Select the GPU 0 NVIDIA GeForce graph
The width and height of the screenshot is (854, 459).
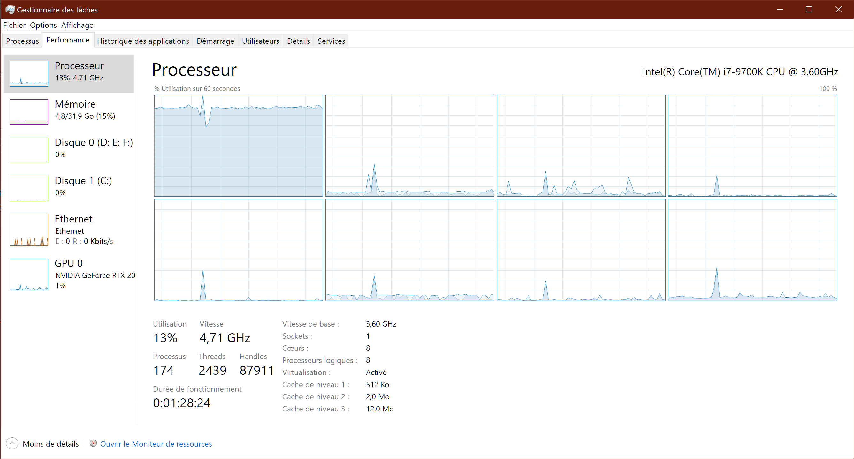coord(29,275)
